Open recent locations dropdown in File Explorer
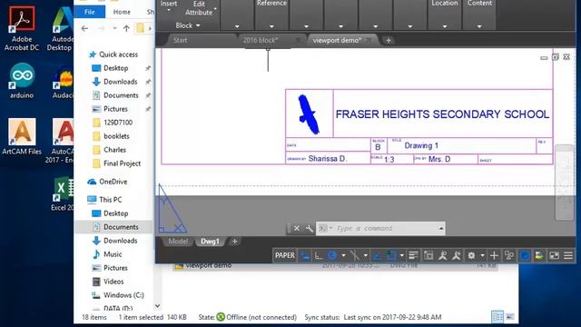Image resolution: width=581 pixels, height=327 pixels. tap(114, 28)
